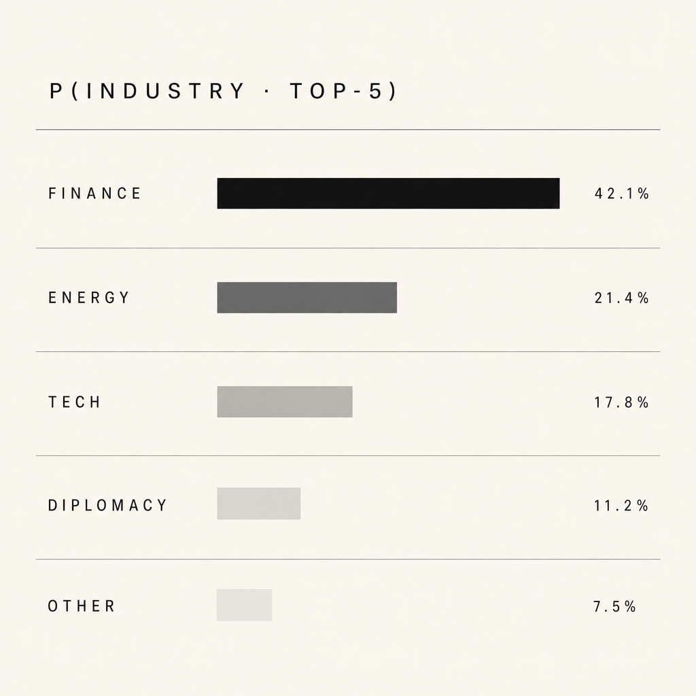This screenshot has width=696, height=696.
Task: Click the black Finance bar
Action: 388,194
